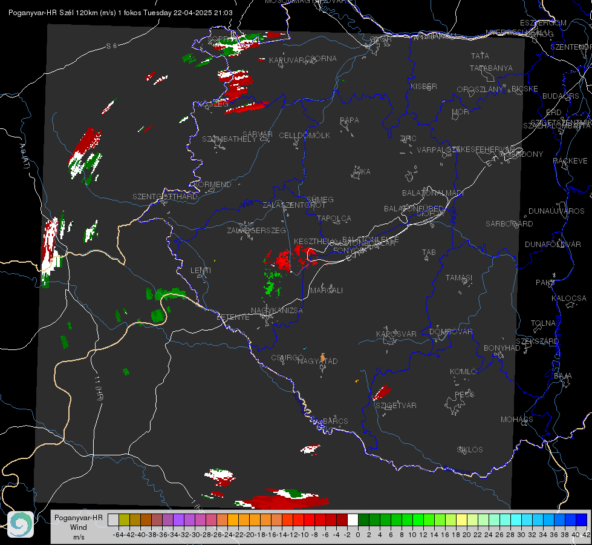Image resolution: width=592 pixels, height=545 pixels.
Task: Click the DOMBOVAR label
Action: click(451, 332)
